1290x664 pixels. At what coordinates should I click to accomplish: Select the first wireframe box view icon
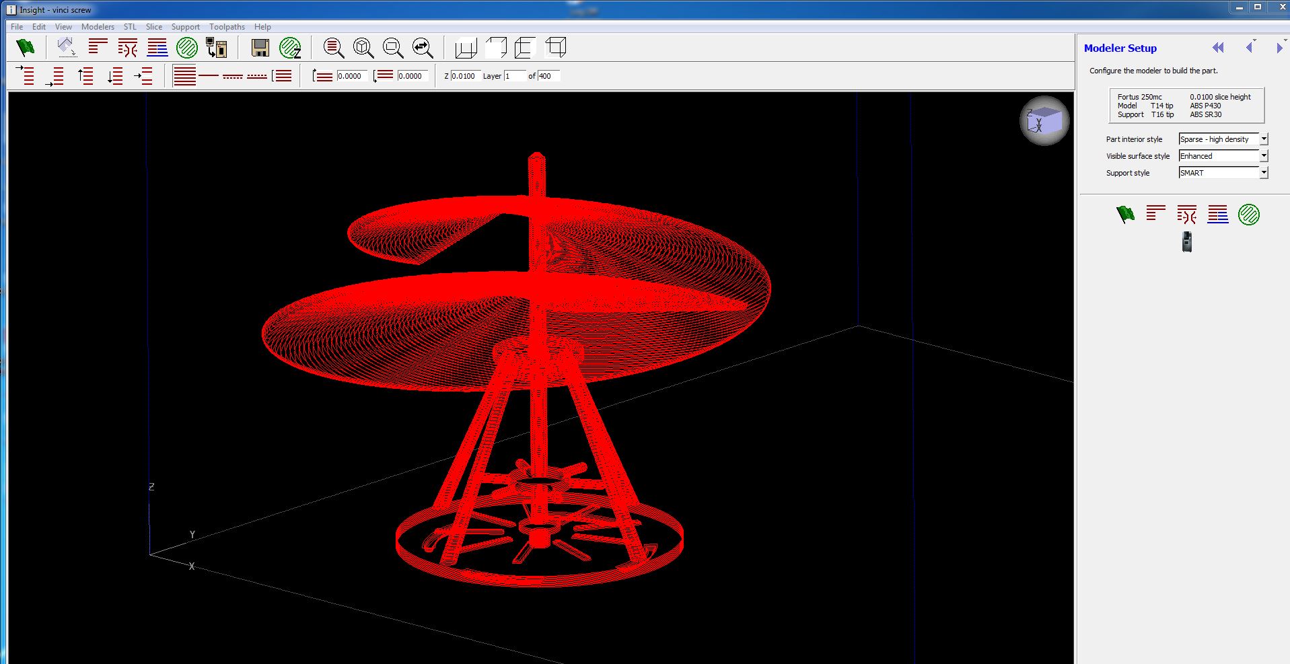tap(466, 48)
